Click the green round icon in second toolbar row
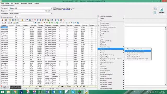The width and height of the screenshot is (167, 94). (x=57, y=23)
